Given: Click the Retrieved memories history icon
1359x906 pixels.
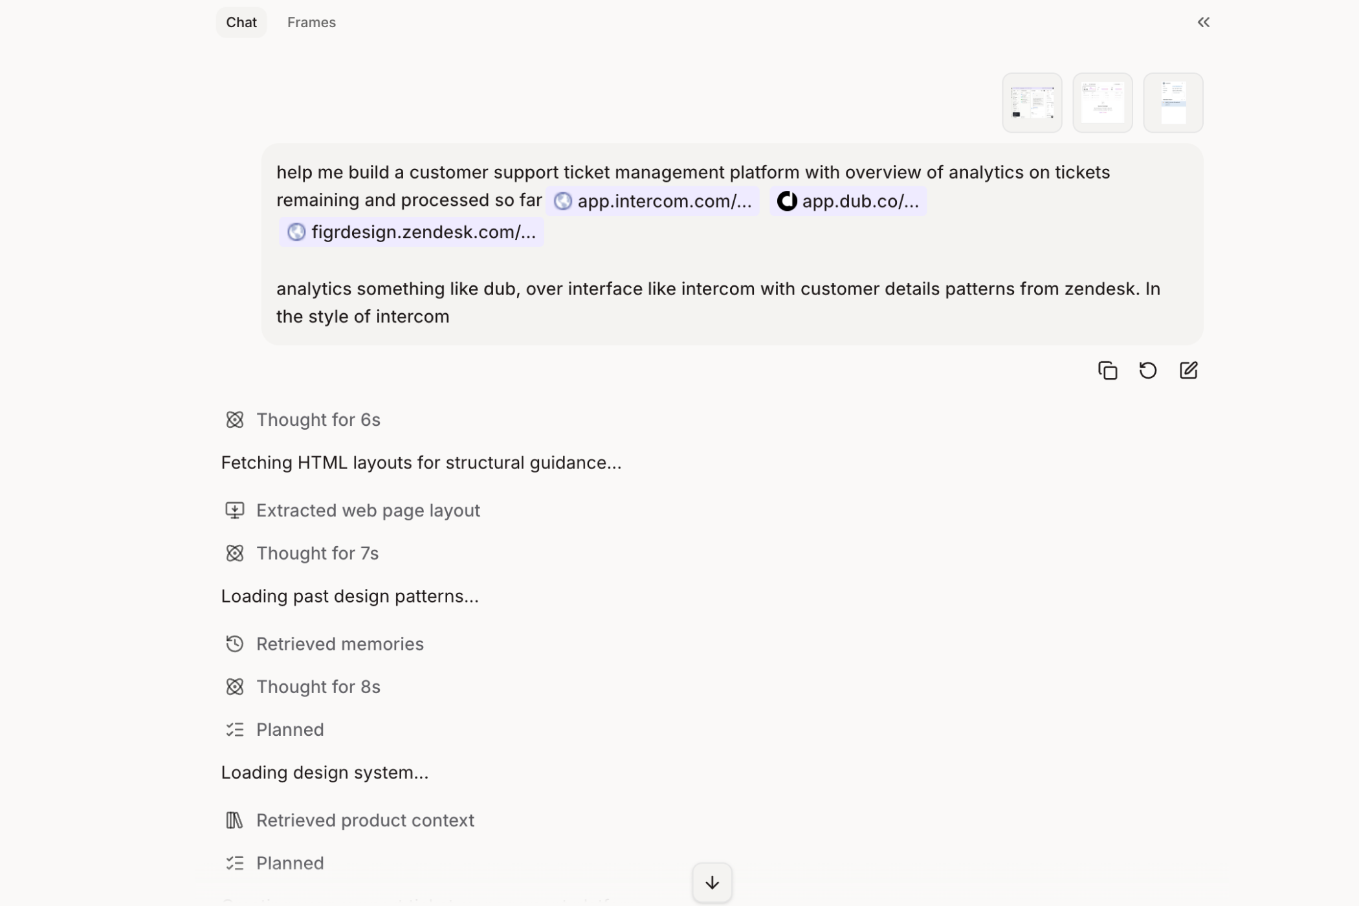Looking at the screenshot, I should [234, 644].
